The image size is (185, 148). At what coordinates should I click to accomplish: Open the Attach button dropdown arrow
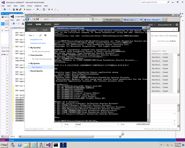tap(34, 10)
